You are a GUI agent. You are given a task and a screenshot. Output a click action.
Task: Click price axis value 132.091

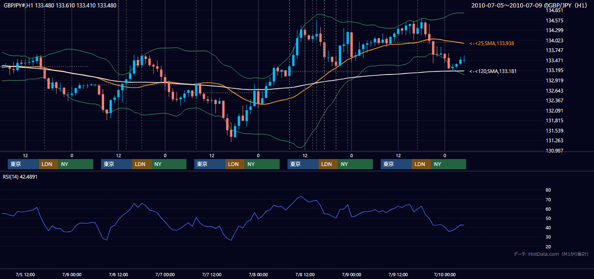[x=554, y=111]
